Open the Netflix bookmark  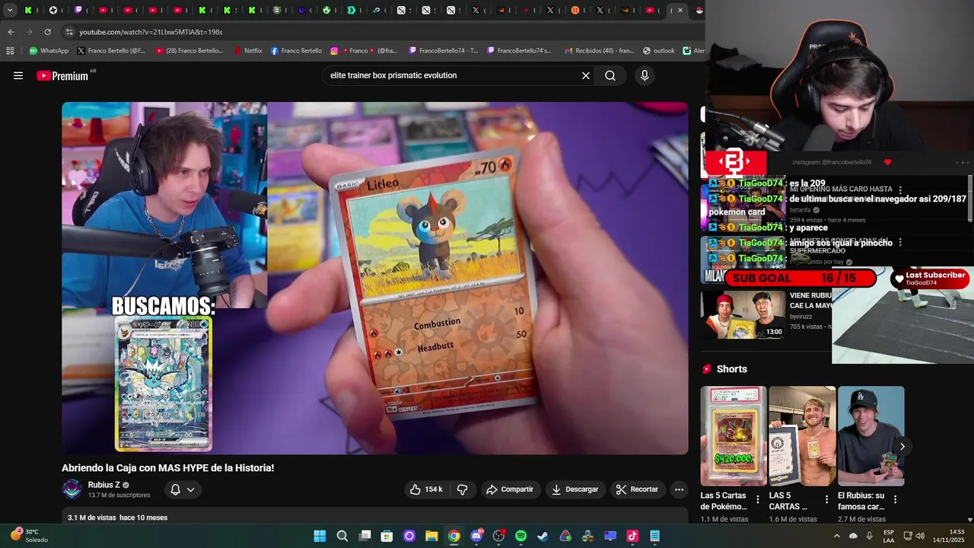tap(247, 51)
